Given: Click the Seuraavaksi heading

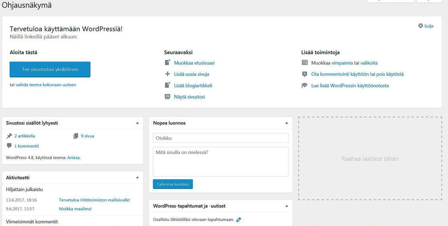Looking at the screenshot, I should tap(178, 52).
